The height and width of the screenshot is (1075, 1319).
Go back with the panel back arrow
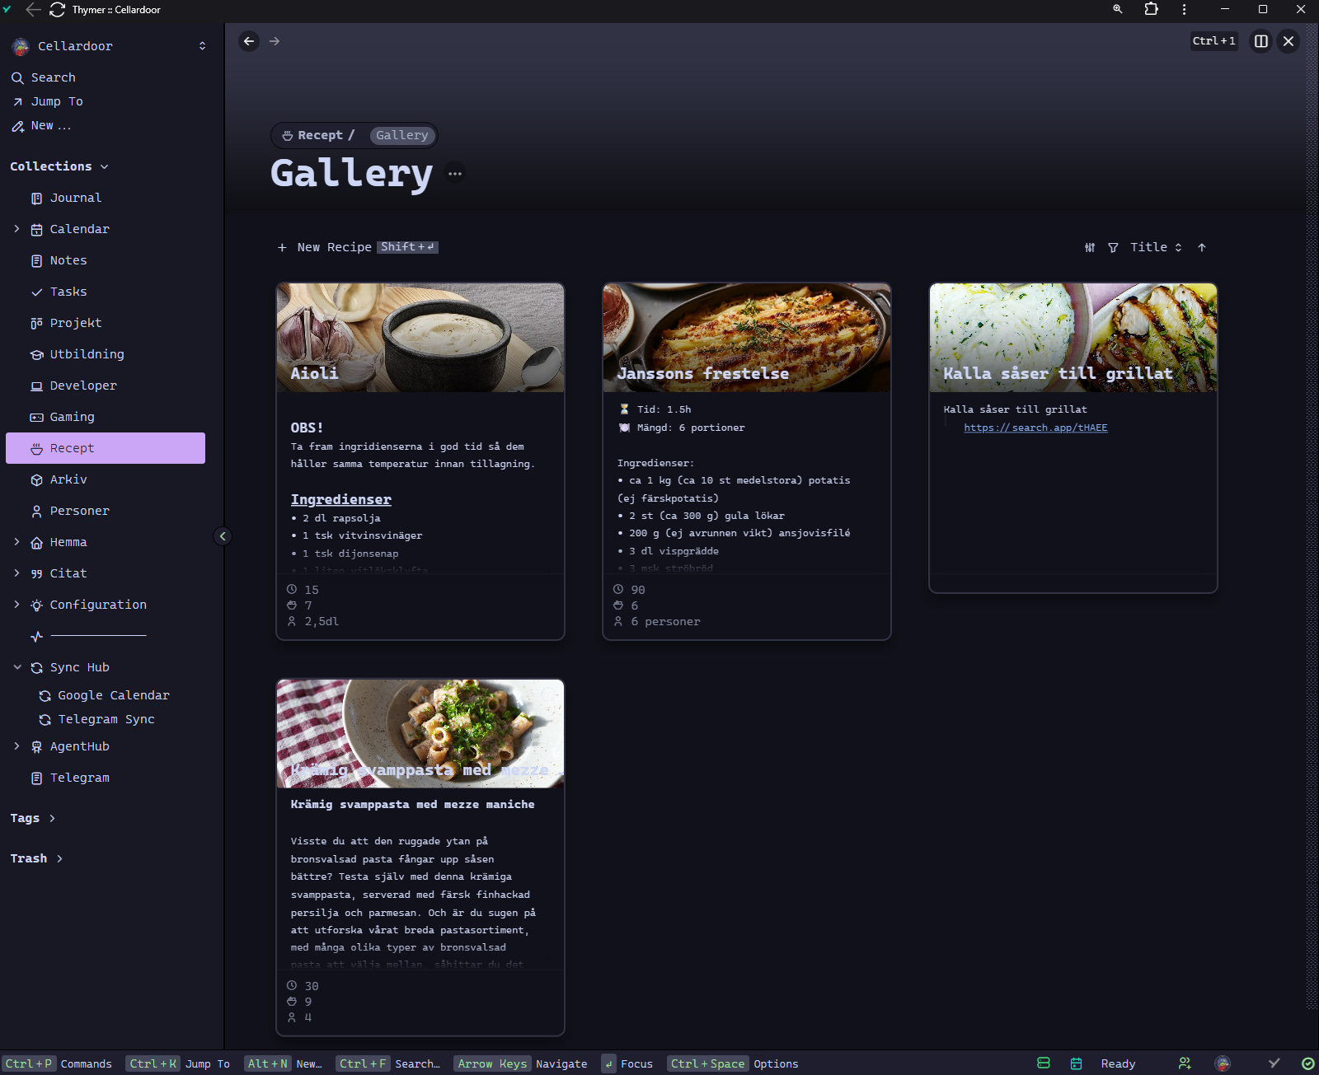(249, 41)
